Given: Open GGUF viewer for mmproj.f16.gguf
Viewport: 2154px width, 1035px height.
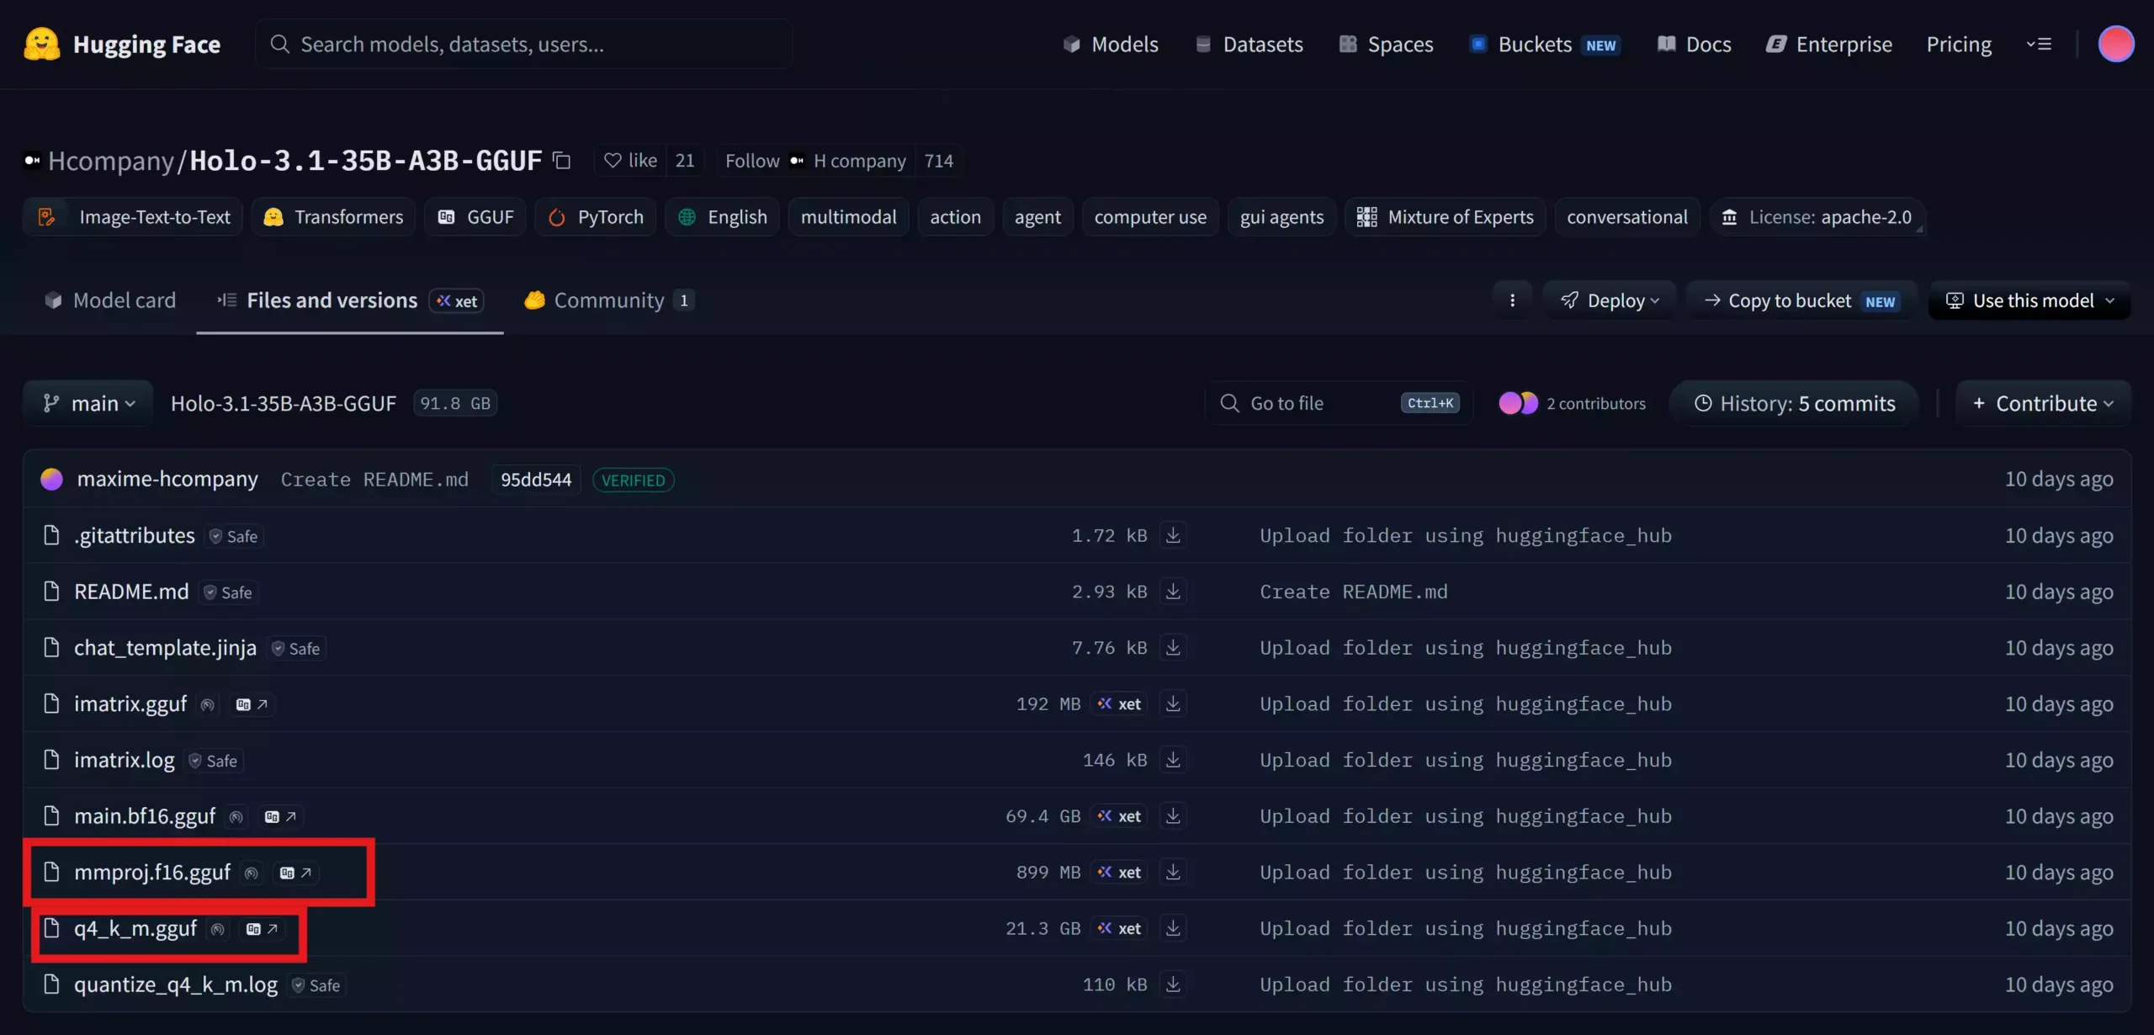Looking at the screenshot, I should point(295,873).
